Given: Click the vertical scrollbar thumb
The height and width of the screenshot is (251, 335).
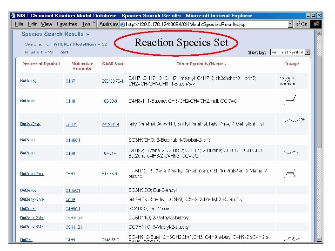Looking at the screenshot, I should coord(319,102).
